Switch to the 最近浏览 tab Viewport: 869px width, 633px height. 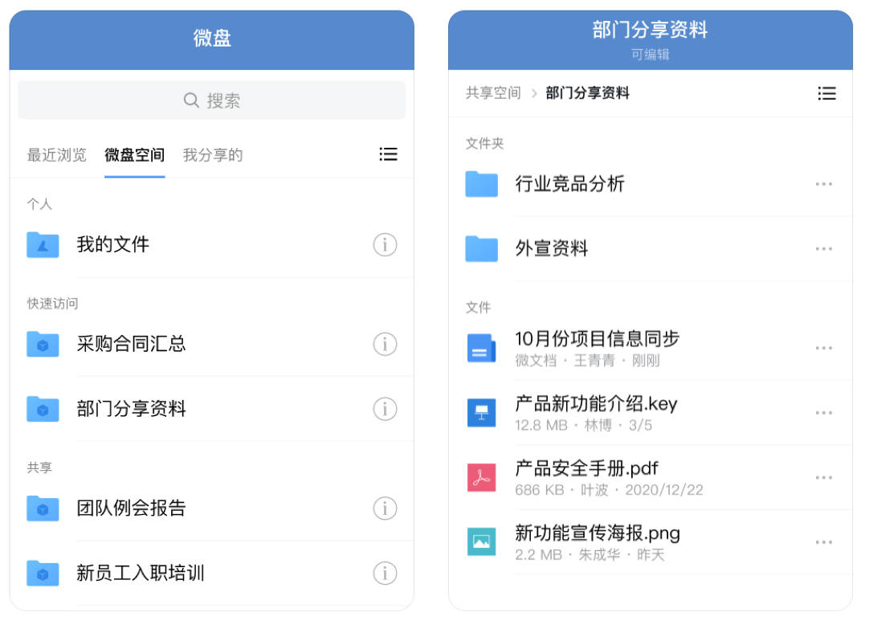57,155
